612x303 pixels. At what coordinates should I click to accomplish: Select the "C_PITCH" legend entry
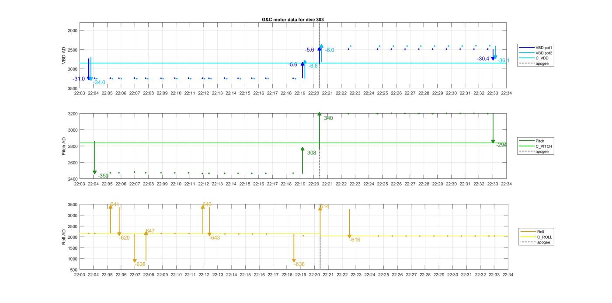[x=544, y=146]
